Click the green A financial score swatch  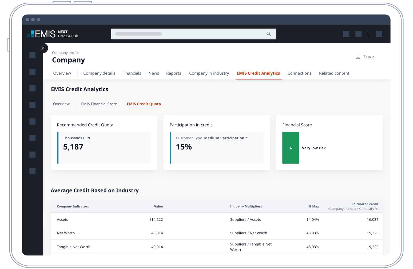click(x=291, y=148)
